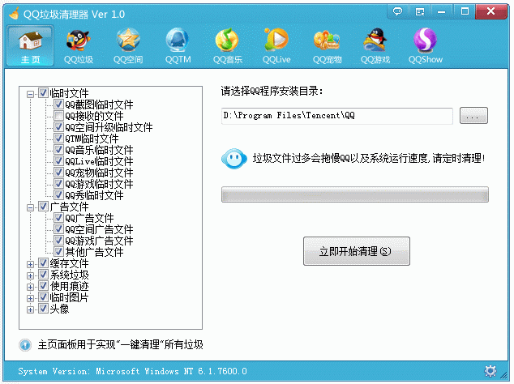
Task: Select the 使用痕迹 tree label
Action: 69,286
